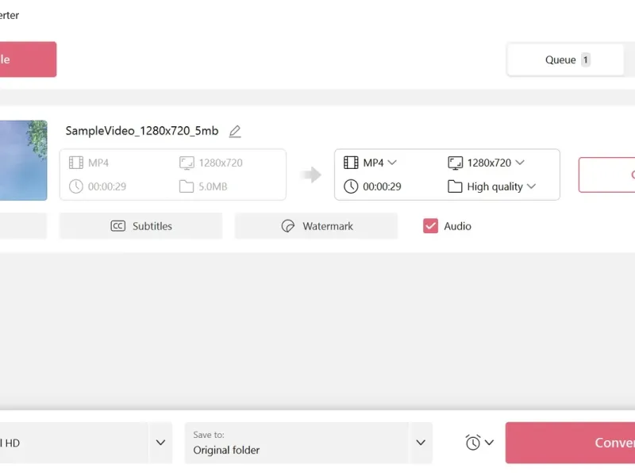Viewport: 635px width, 476px height.
Task: Expand the chevron next to the schedule clock
Action: (489, 443)
